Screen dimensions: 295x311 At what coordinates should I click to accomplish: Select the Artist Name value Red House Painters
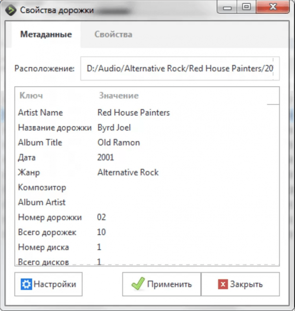pos(133,112)
